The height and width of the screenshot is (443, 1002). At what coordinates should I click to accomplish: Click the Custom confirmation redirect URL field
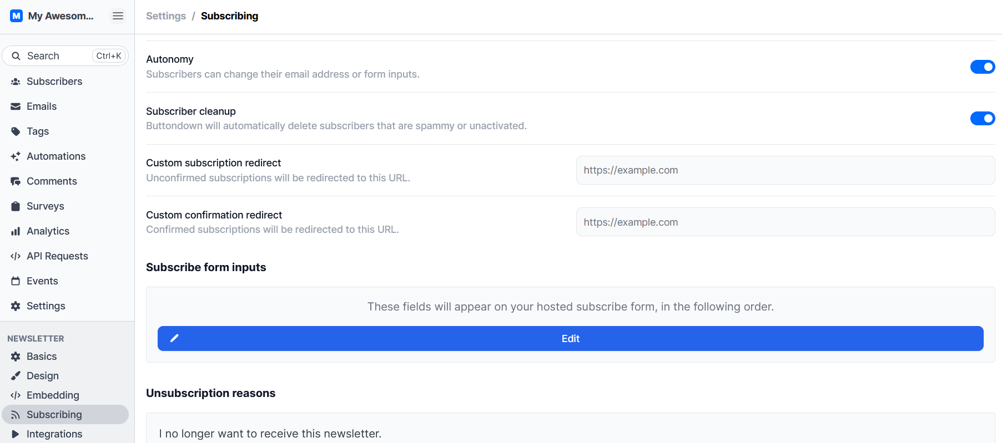(785, 222)
